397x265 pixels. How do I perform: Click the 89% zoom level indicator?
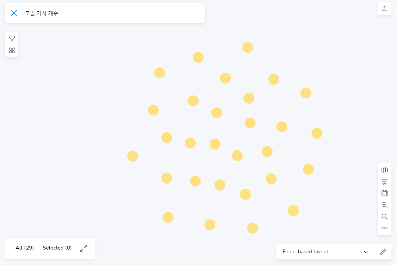[x=384, y=228]
